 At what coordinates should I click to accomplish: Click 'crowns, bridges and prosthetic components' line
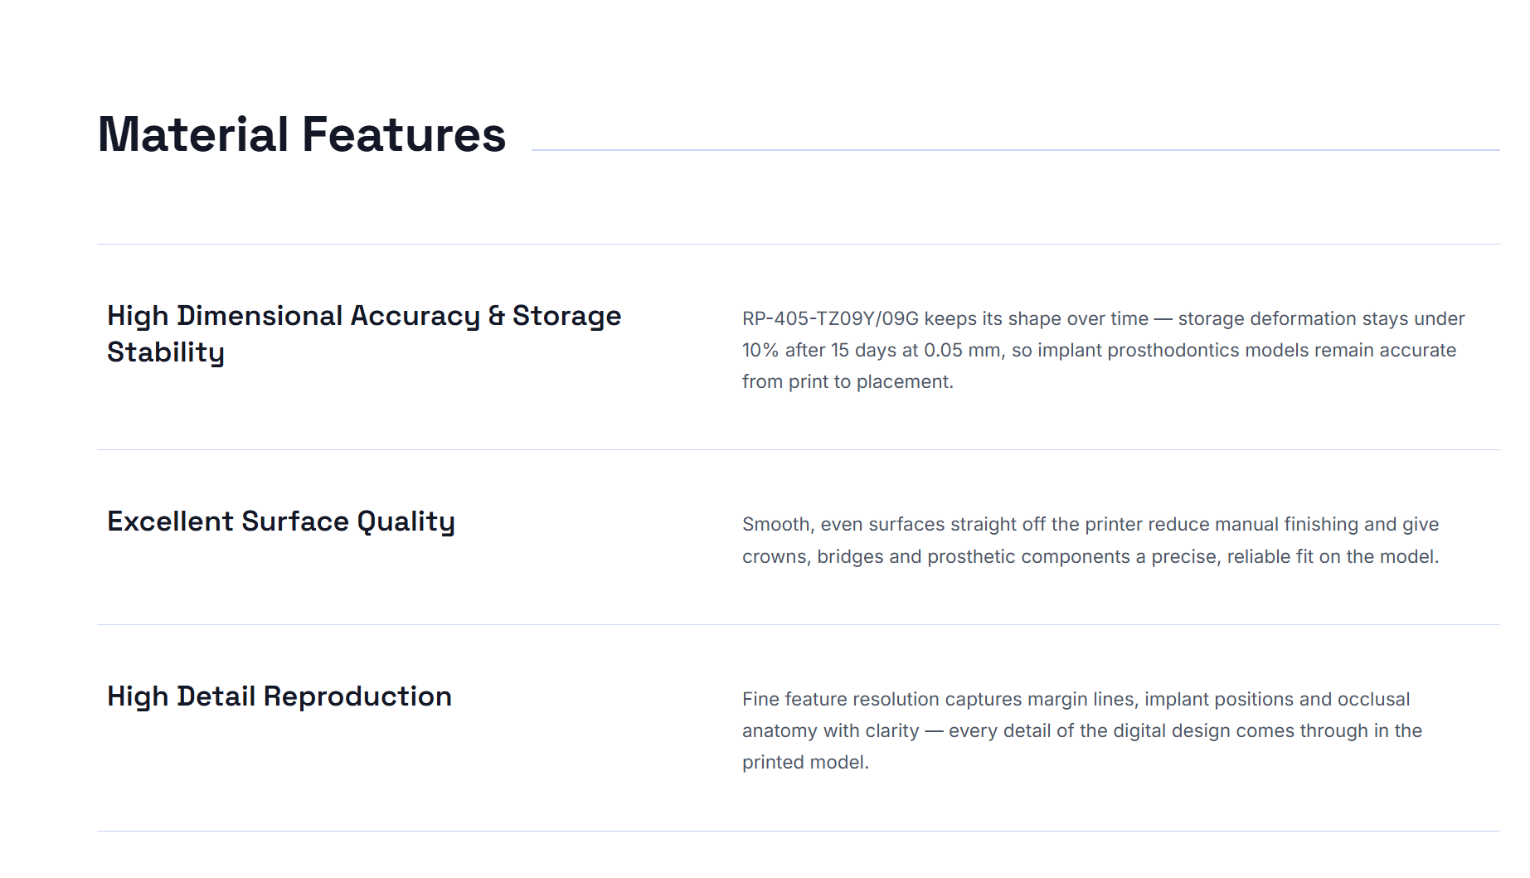point(936,556)
